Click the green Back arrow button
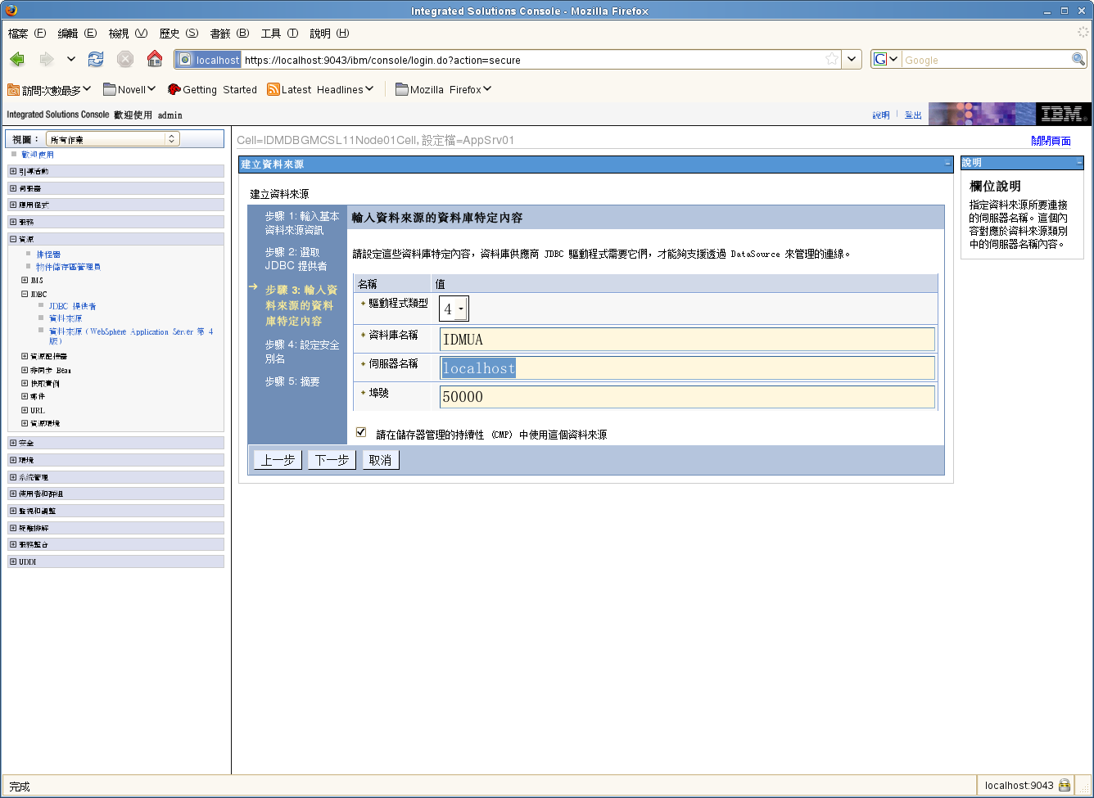1094x798 pixels. tap(17, 60)
